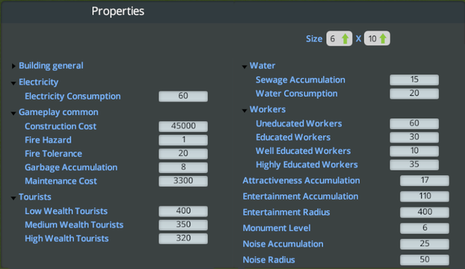Viewport: 465px width, 269px height.
Task: Click green up arrow for length size
Action: point(384,39)
